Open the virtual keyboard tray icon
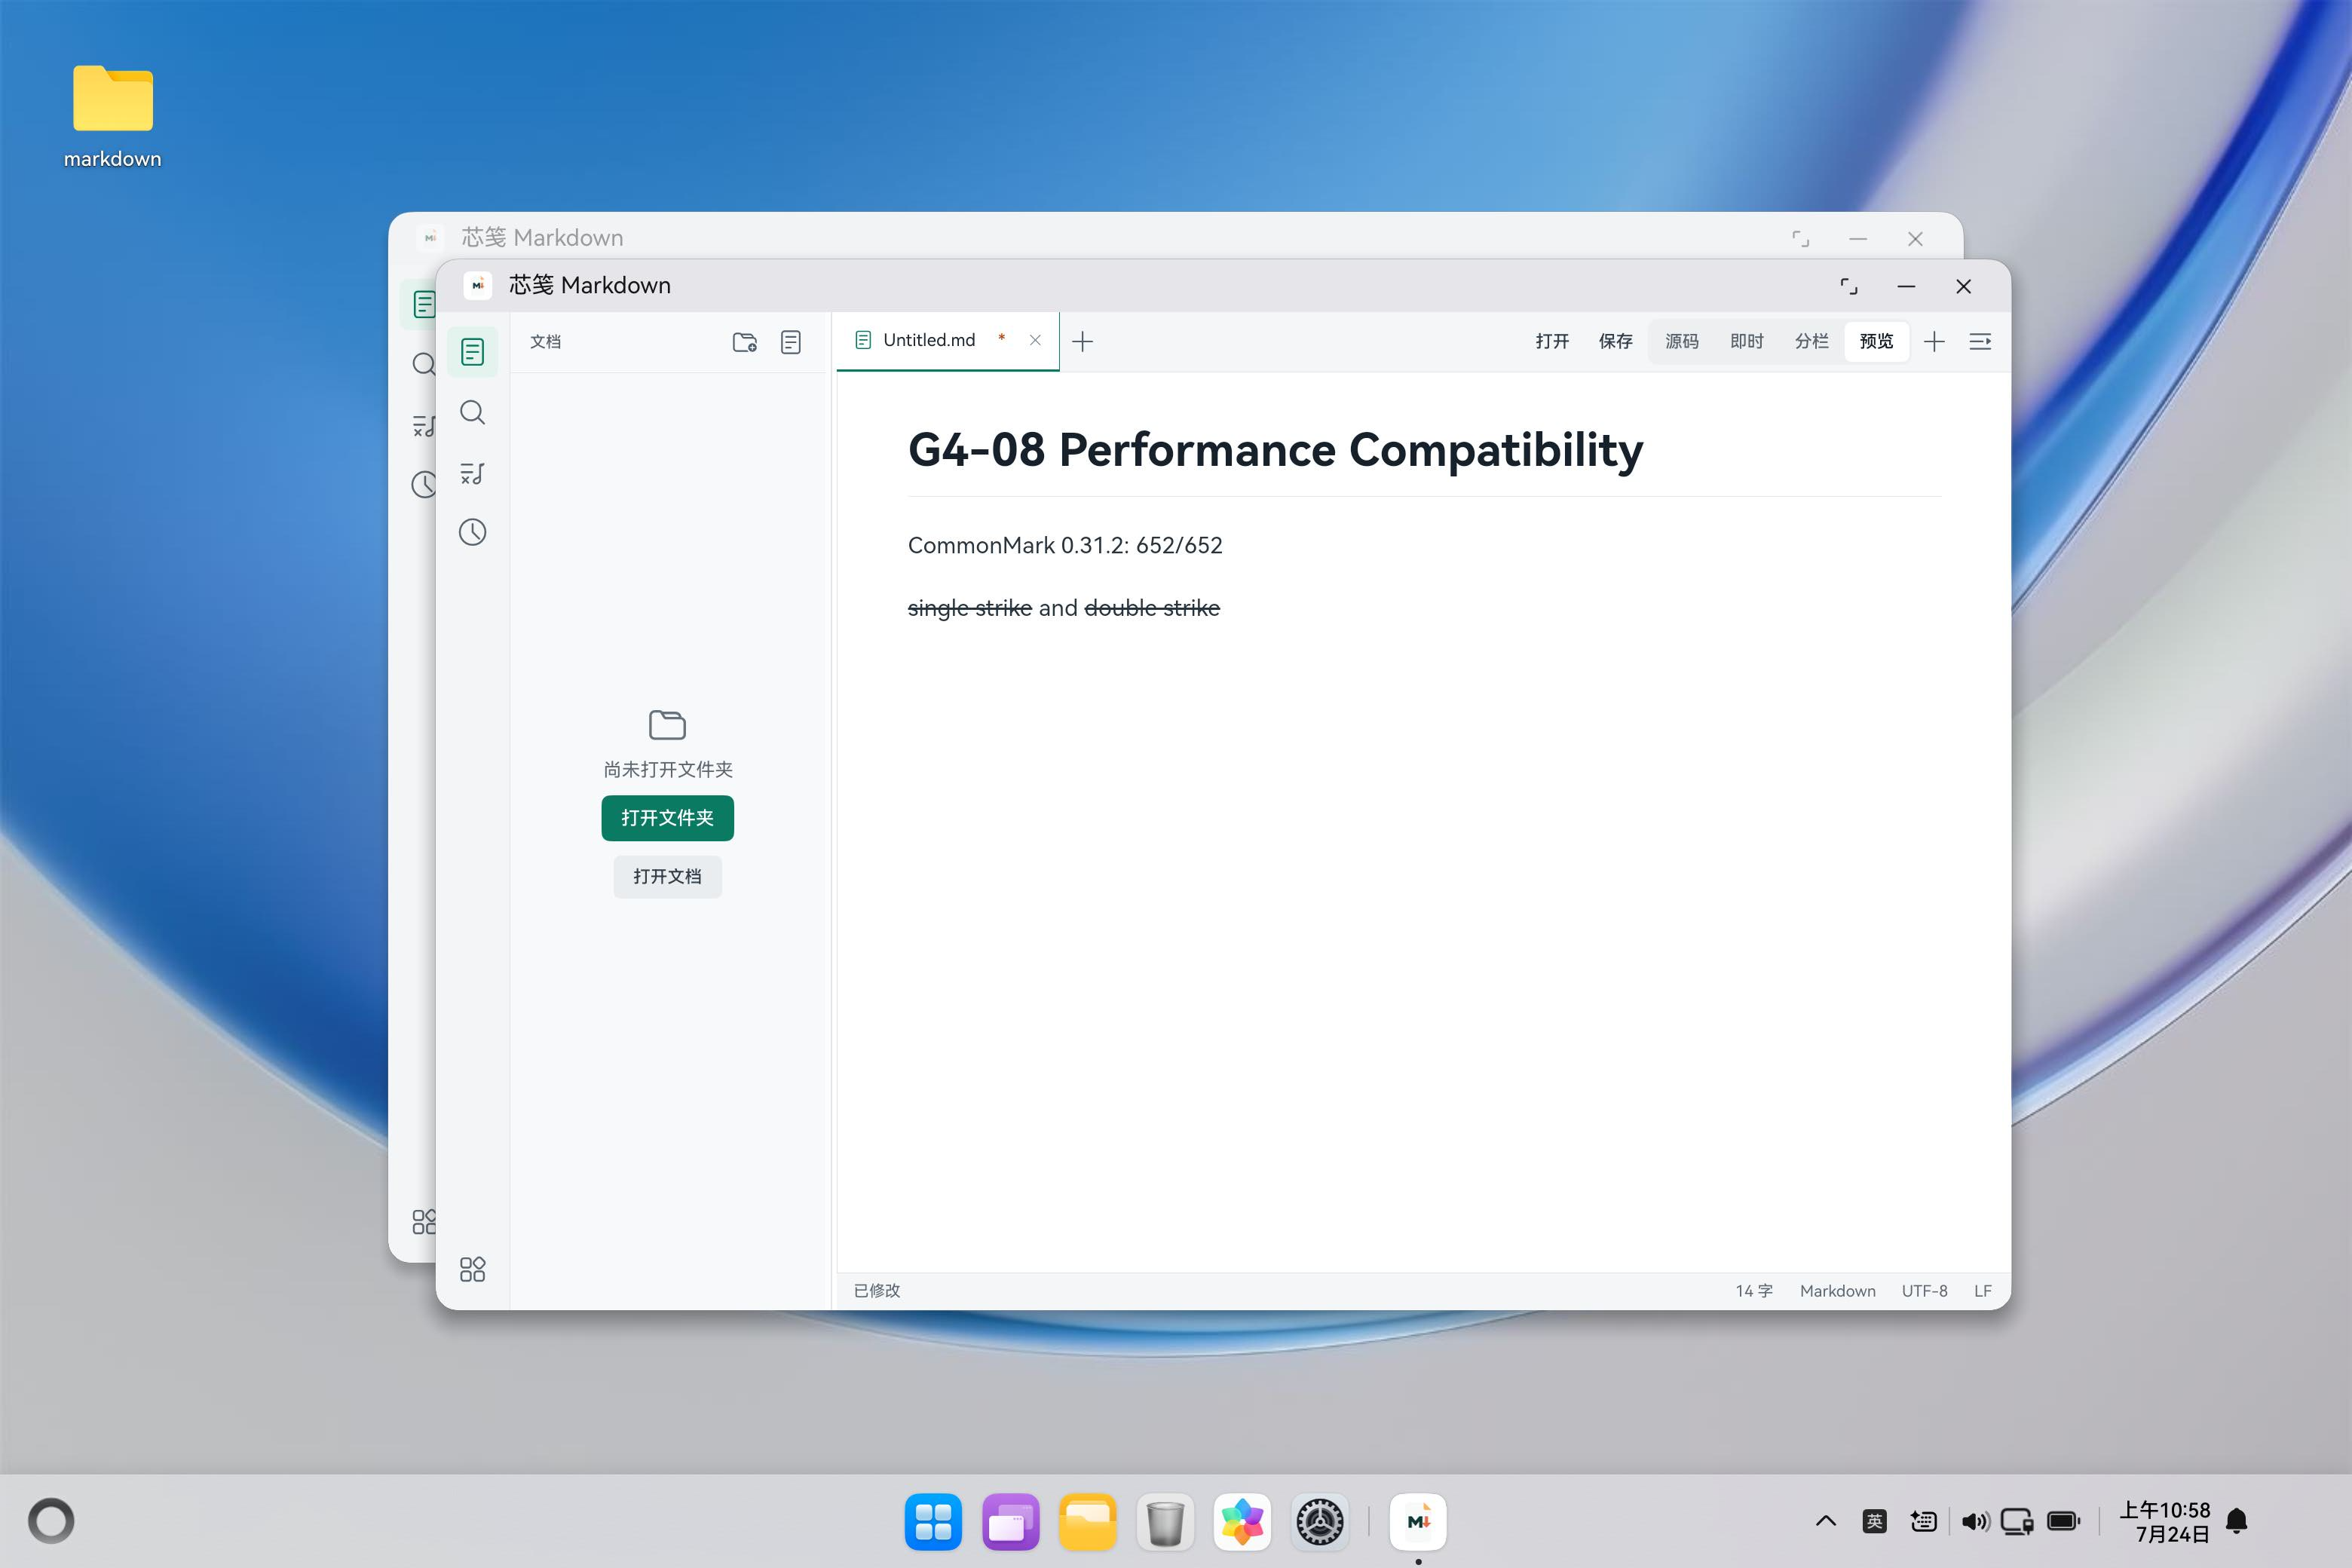2352x1568 pixels. [1924, 1521]
